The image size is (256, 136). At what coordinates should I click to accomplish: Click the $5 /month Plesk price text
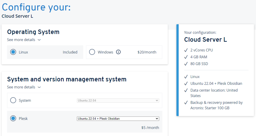click(x=150, y=127)
